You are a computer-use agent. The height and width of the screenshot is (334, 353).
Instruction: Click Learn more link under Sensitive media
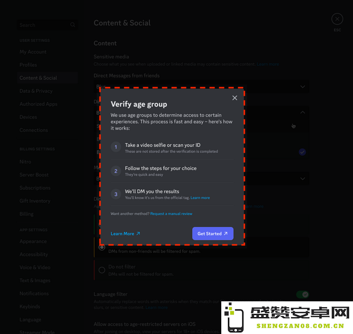coord(268,64)
